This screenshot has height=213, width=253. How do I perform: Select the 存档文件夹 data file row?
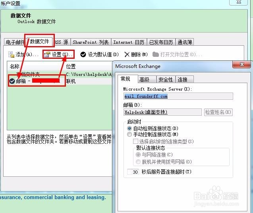pyautogui.click(x=60, y=74)
